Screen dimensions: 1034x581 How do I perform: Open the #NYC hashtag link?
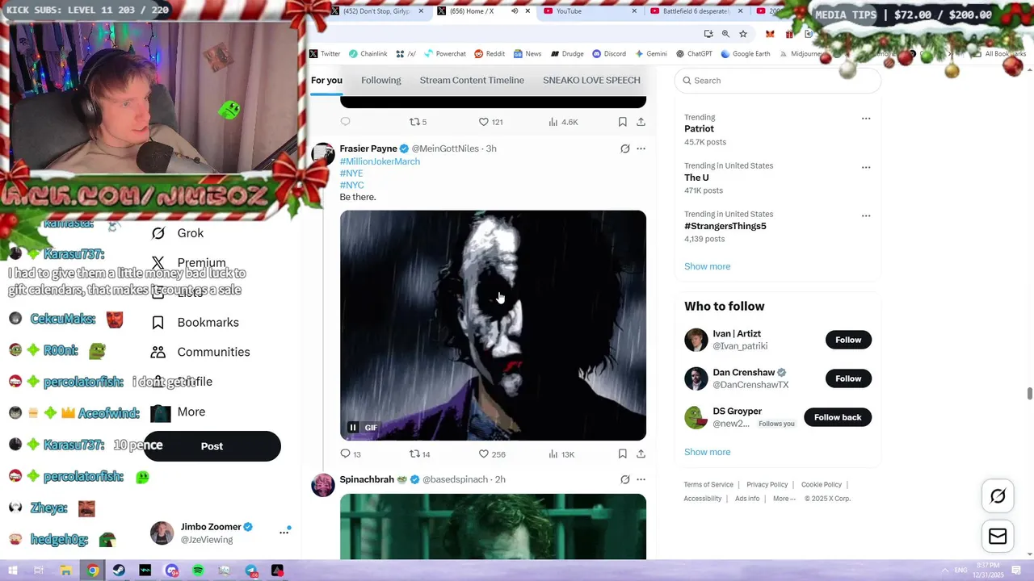(x=351, y=185)
